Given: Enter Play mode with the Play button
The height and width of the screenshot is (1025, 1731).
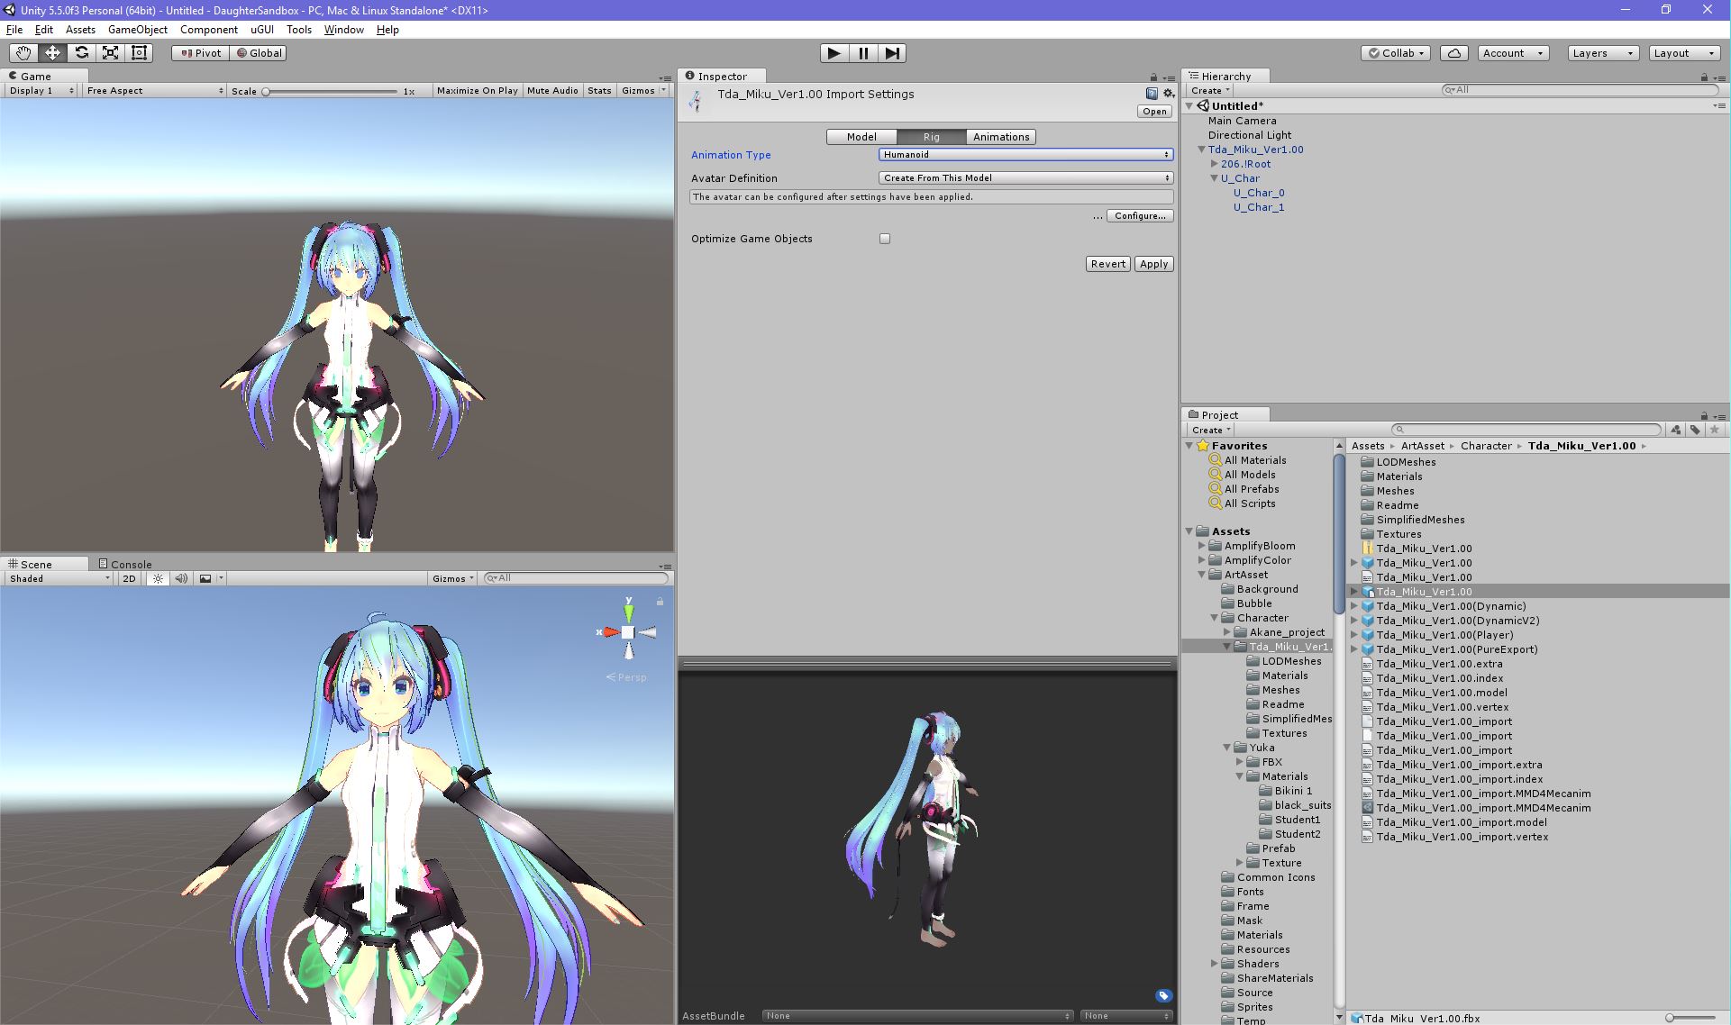Looking at the screenshot, I should [833, 53].
